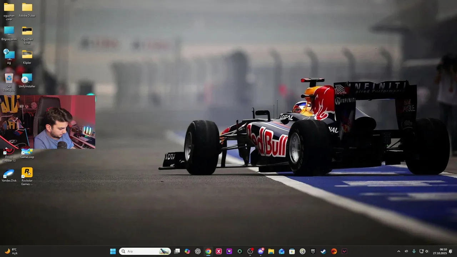Image resolution: width=457 pixels, height=257 pixels.
Task: Open Task View from the taskbar
Action: click(177, 251)
